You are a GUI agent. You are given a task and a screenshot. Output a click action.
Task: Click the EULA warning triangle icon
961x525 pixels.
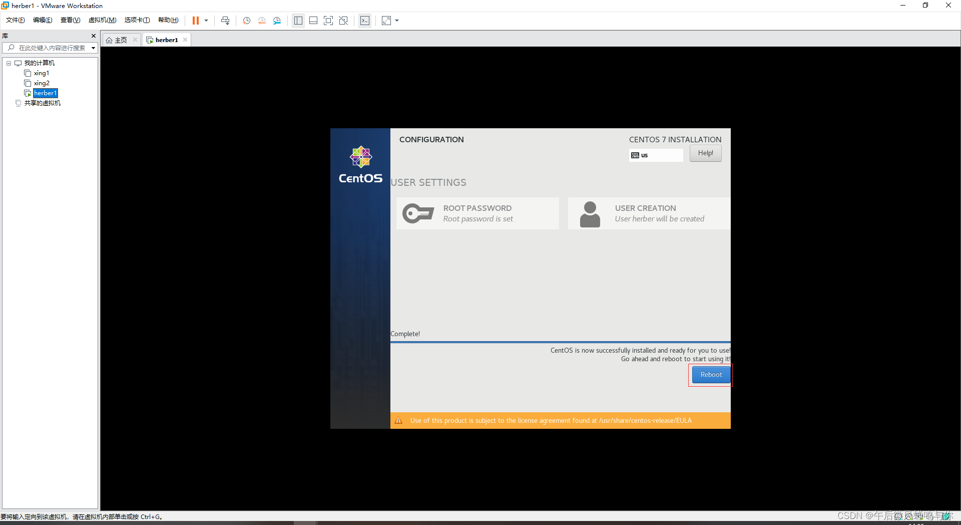(398, 421)
